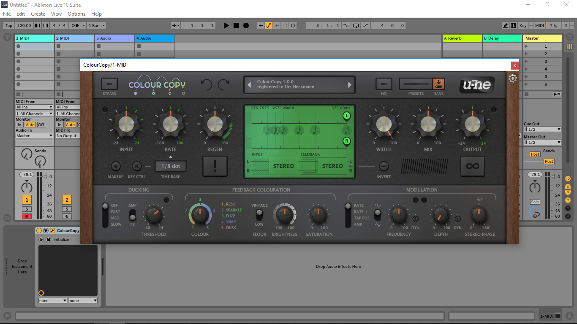Toggle Draw Mode pencil icon
577x324 pixels.
tap(505, 26)
